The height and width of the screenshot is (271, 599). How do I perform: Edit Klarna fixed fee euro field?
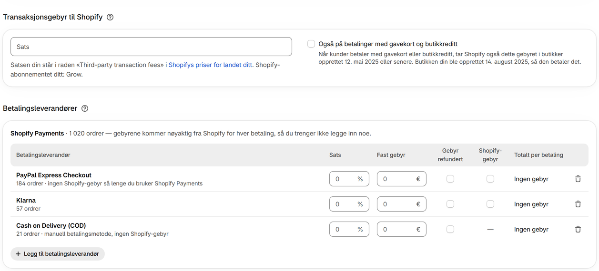click(x=402, y=204)
